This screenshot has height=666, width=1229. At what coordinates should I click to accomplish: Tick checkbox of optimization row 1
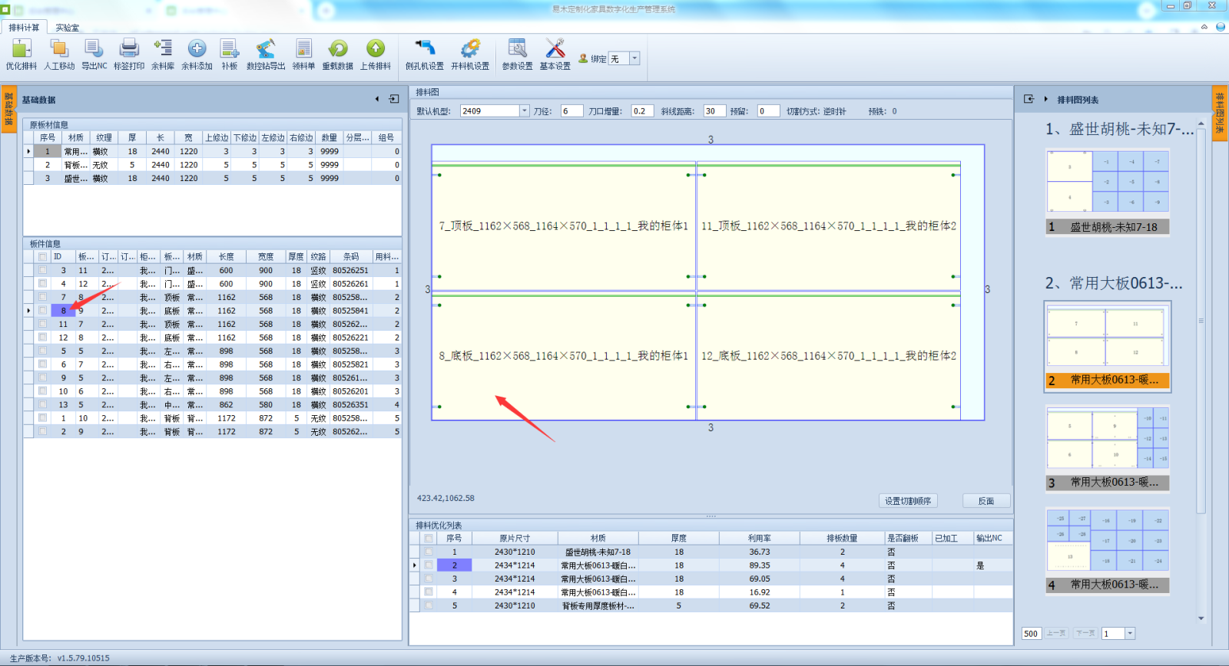(429, 552)
